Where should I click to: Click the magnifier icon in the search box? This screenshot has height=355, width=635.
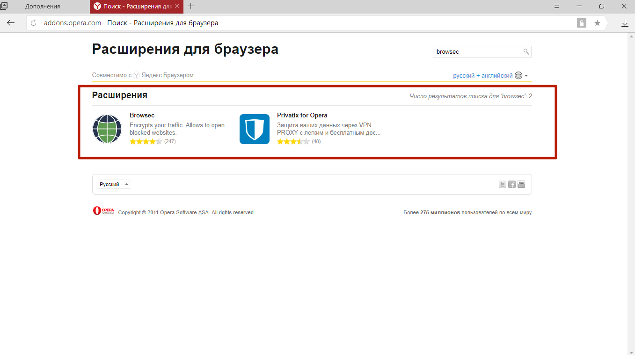(x=526, y=51)
